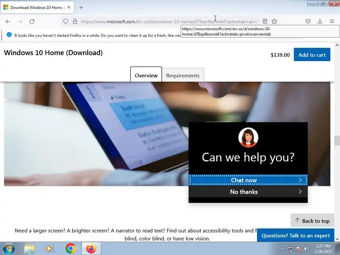Open the Firefox downloads panel
This screenshot has height=255, width=340.
pyautogui.click(x=320, y=21)
